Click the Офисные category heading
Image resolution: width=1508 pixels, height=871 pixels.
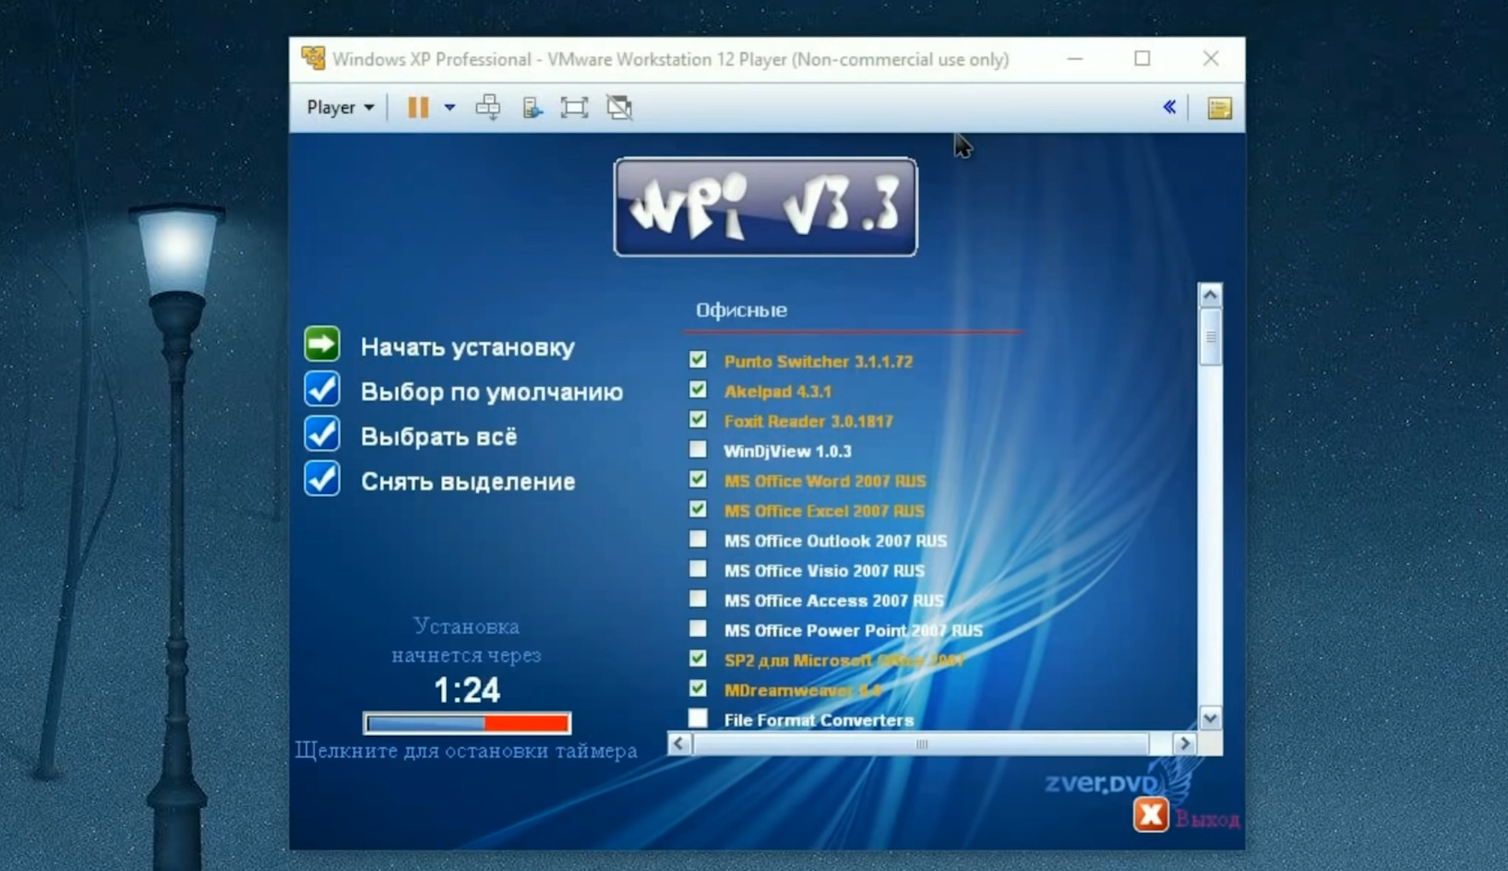[x=741, y=310]
